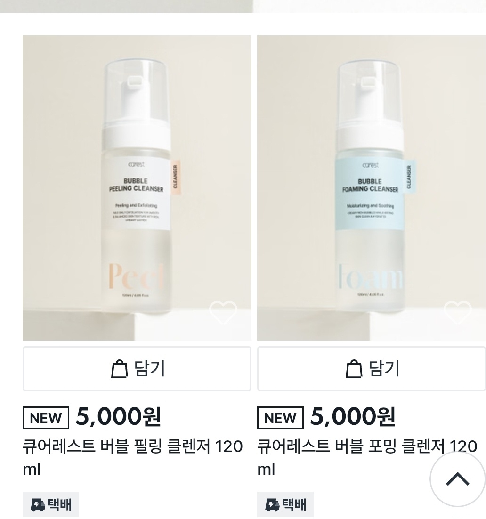Click the 택배 label on right product

pyautogui.click(x=294, y=504)
